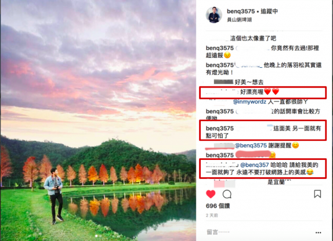Click inside the 留言 comment field
This screenshot has width=333, height=241.
[x=258, y=232]
